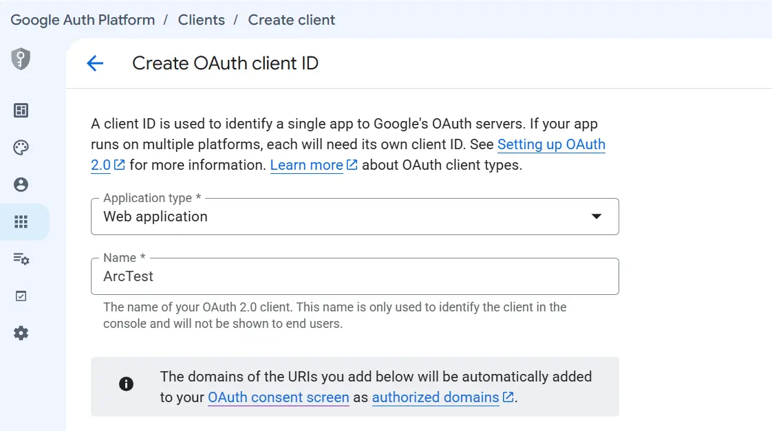
Task: Open the Overview dashboard sidebar icon
Action: tap(21, 110)
